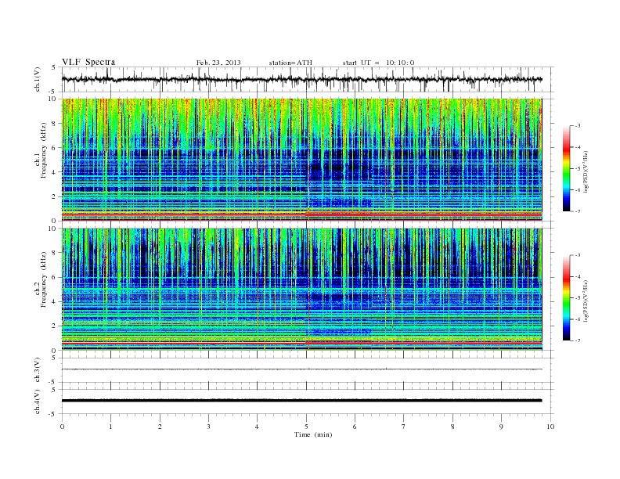Click the ch.4 thick waveform trace
This screenshot has width=620, height=479.
pyautogui.click(x=302, y=401)
